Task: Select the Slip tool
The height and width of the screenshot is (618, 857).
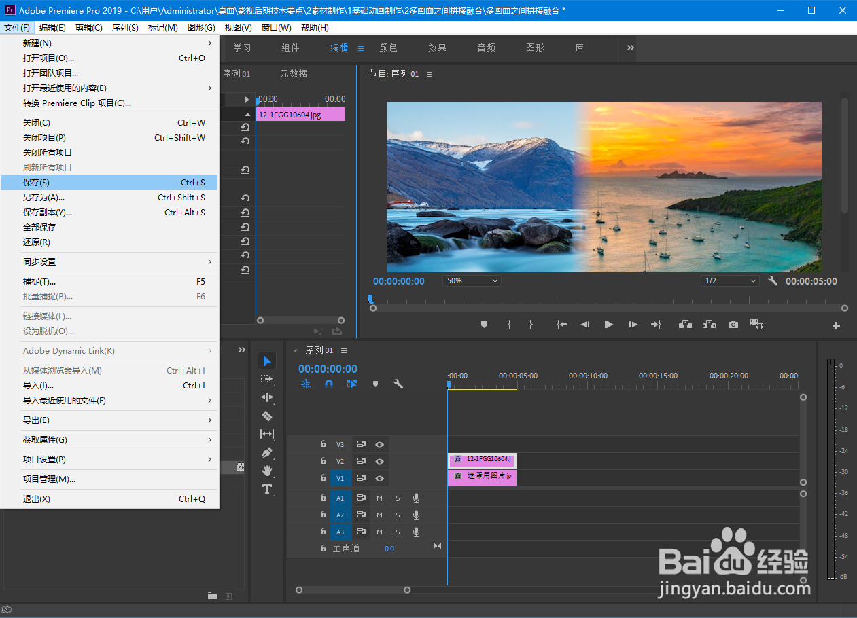Action: click(x=267, y=434)
